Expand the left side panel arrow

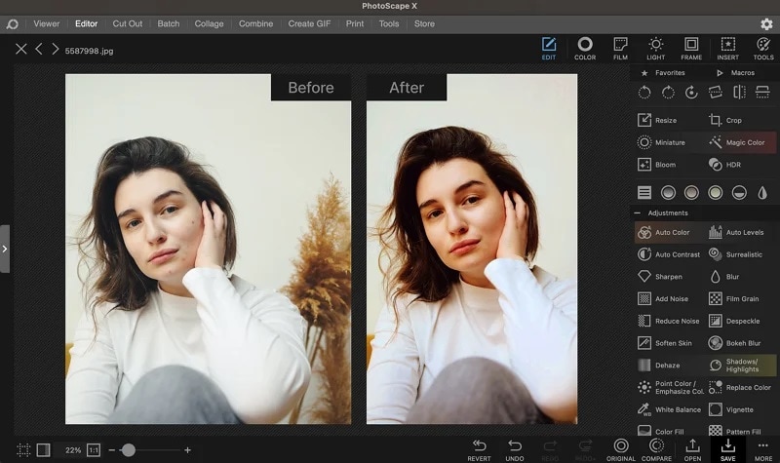point(5,249)
